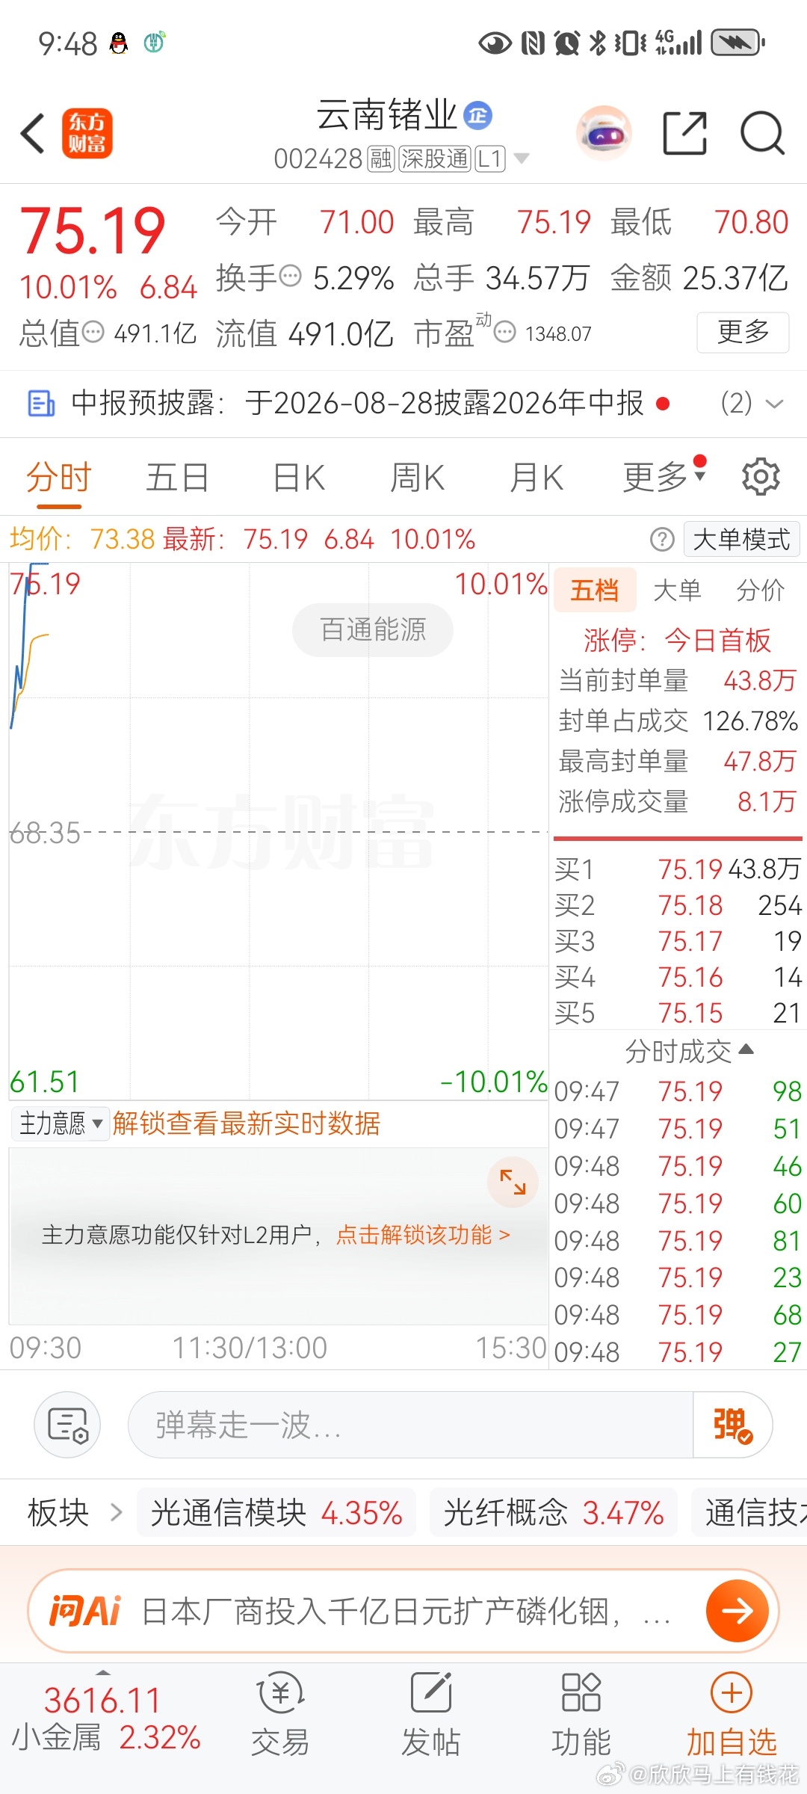Tap the 深股通 tag

[435, 158]
